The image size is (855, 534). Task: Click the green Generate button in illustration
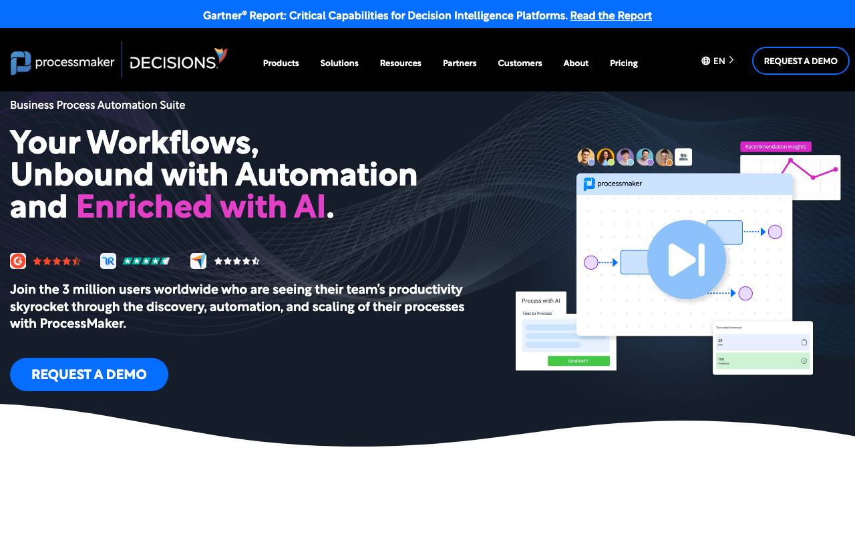point(578,360)
